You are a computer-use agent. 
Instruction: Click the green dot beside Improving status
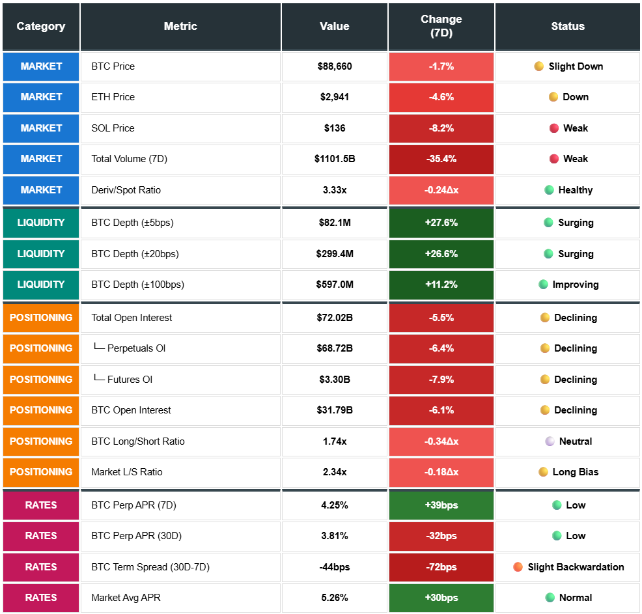tap(543, 285)
